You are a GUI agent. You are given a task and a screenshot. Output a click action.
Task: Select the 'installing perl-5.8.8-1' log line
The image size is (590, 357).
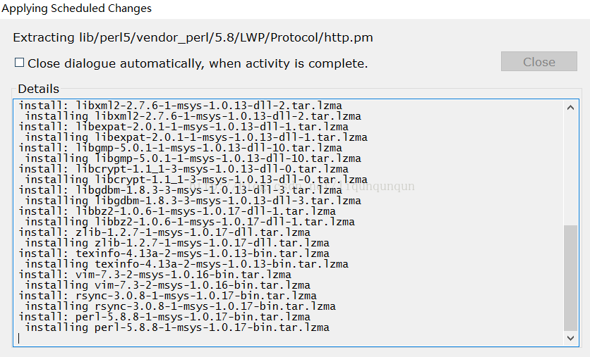pos(177,327)
